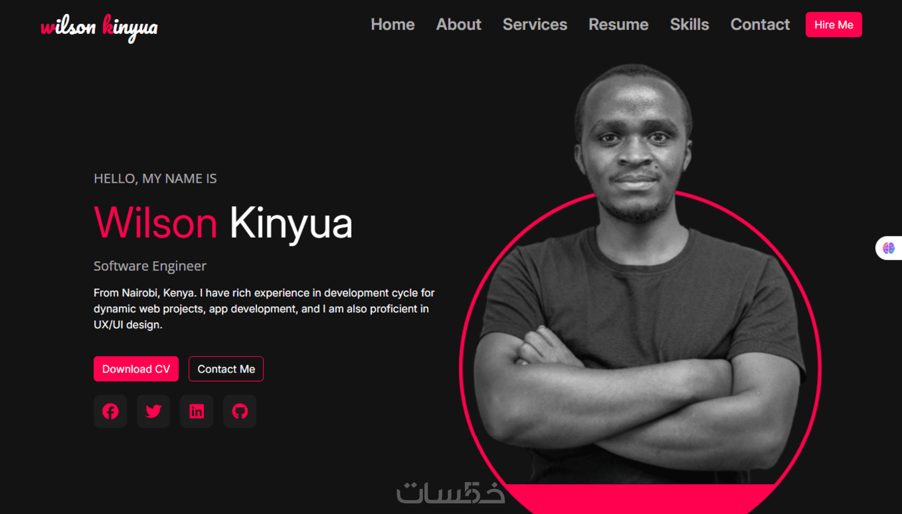Image resolution: width=902 pixels, height=514 pixels.
Task: Click the wilson kinyua script logo
Action: point(99,28)
